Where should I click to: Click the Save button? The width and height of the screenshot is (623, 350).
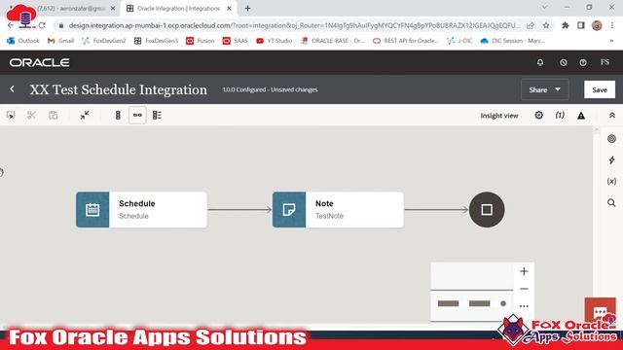(600, 89)
